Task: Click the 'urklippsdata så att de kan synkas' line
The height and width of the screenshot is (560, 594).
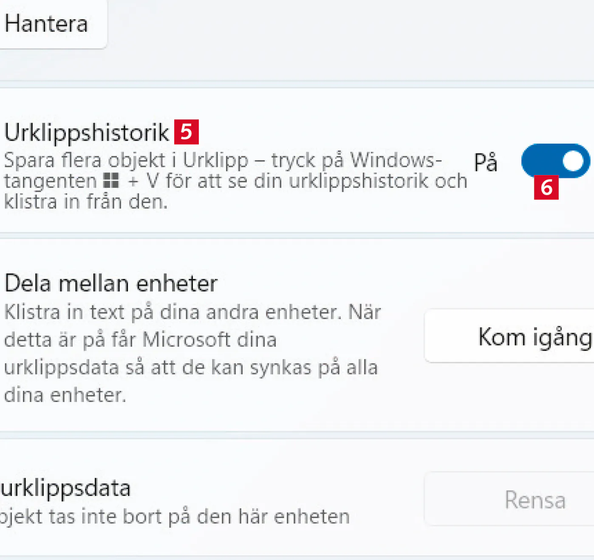Action: pyautogui.click(x=190, y=368)
